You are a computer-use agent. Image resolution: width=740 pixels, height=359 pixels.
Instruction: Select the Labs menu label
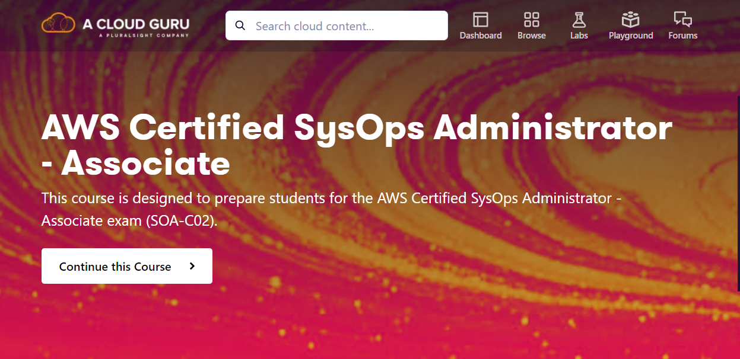579,36
